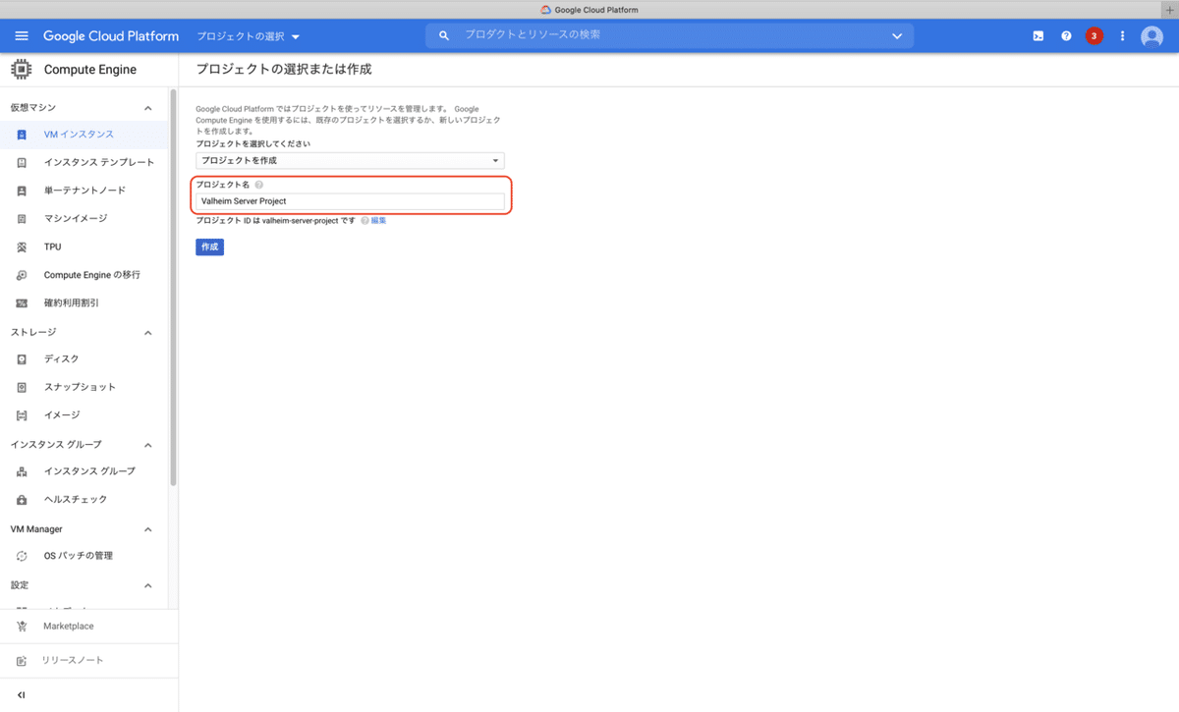Expand the search bar dropdown arrow
1179x712 pixels.
tap(897, 35)
